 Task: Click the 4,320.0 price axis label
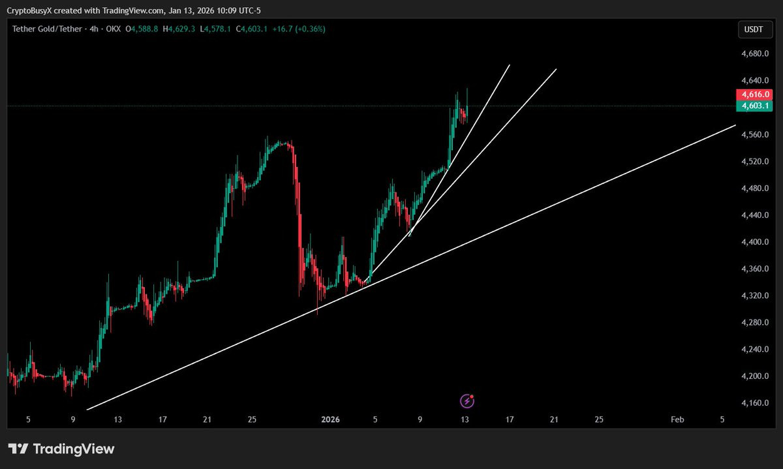tap(756, 295)
